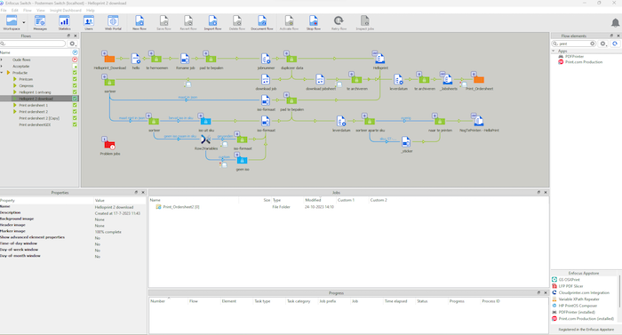Image resolution: width=622 pixels, height=335 pixels.
Task: Toggle the Print ordersheet 2 checkbox
Action: pos(75,112)
